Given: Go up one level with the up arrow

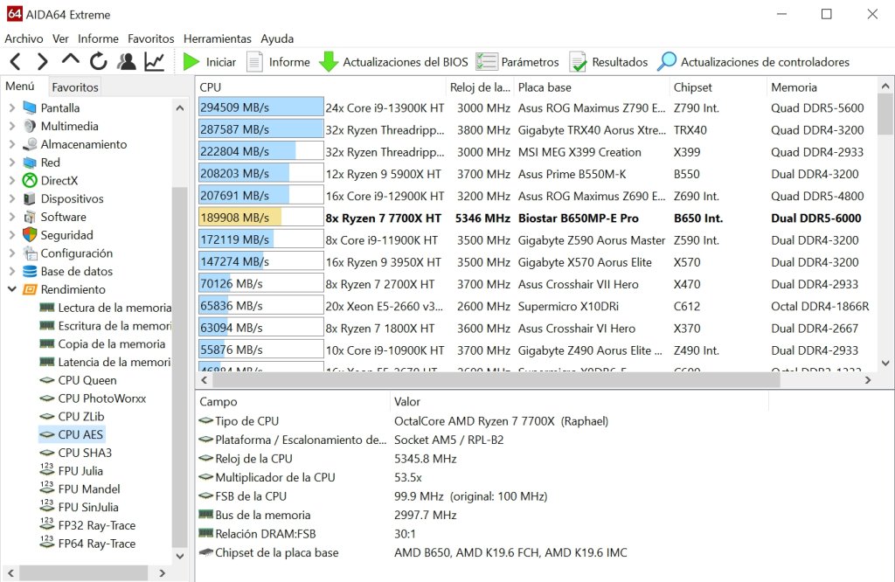Looking at the screenshot, I should [x=70, y=59].
